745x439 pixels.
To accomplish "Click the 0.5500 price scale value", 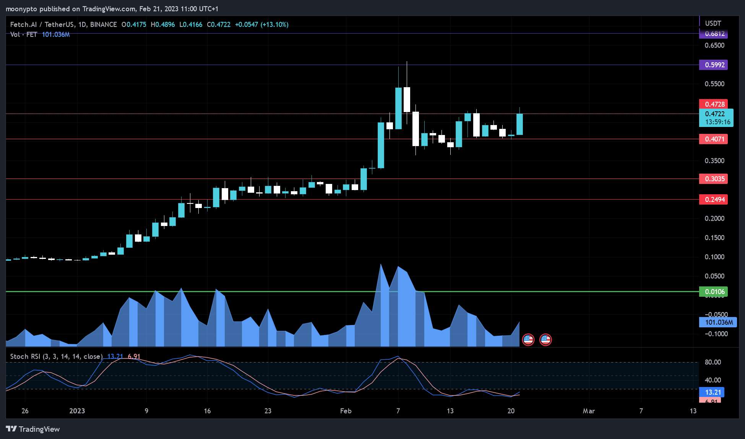I will click(714, 84).
